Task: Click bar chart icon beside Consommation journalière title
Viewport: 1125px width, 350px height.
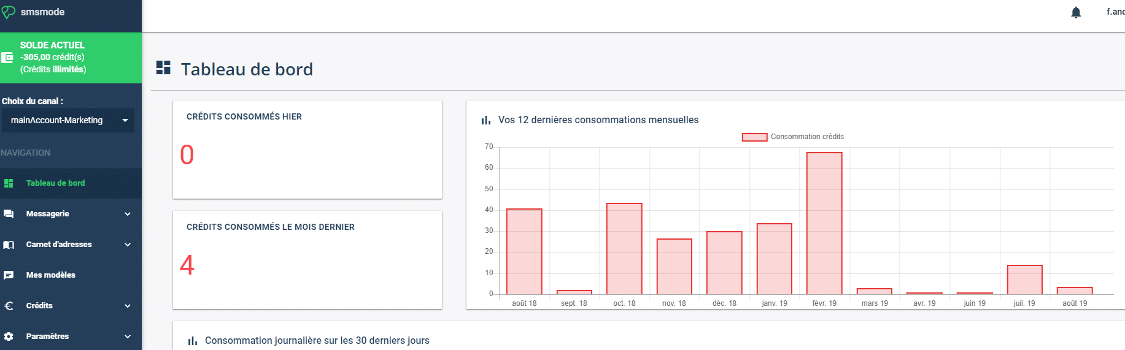Action: 193,341
